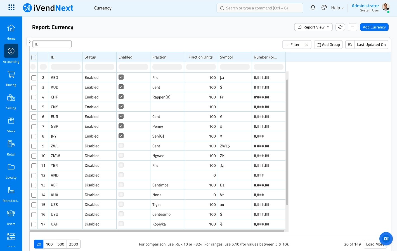397x251 pixels.
Task: Click the Administrator profile avatar
Action: [386, 7]
